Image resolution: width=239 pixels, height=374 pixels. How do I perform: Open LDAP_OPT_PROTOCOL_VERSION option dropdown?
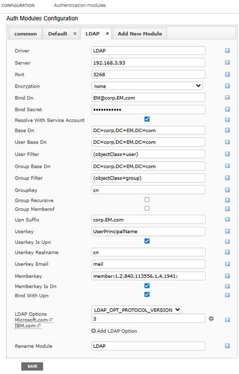pyautogui.click(x=137, y=310)
